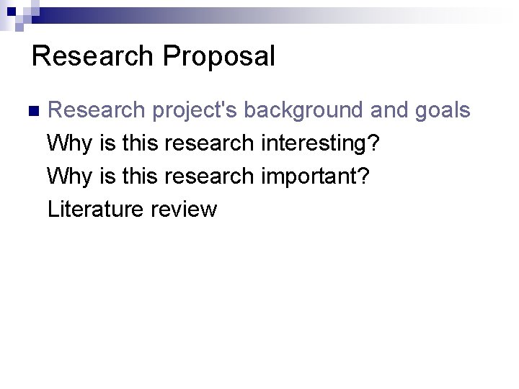The height and width of the screenshot is (389, 519).
Task: Click the word 'Research' in the title
Action: click(92, 55)
